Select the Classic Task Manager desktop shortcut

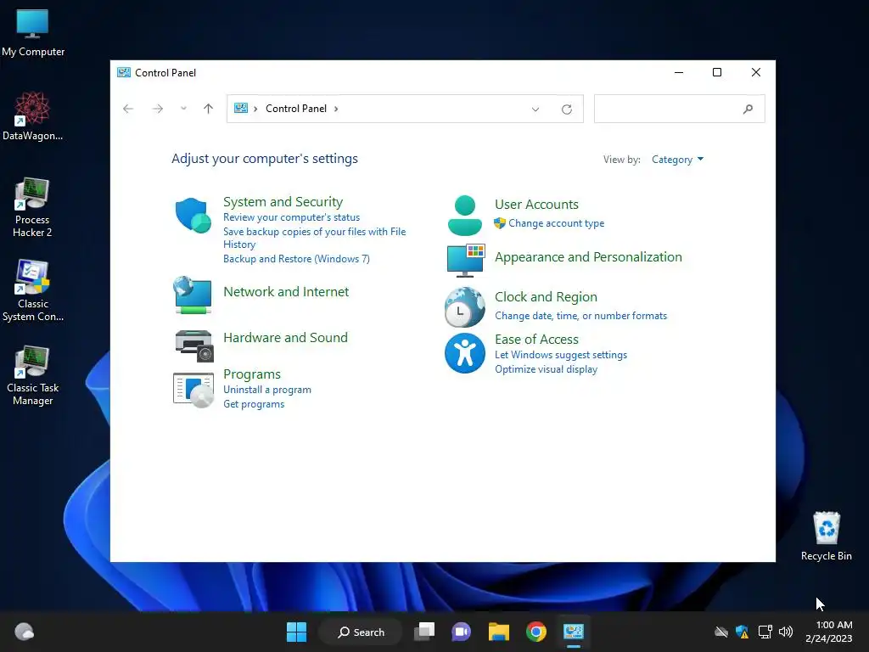coord(33,376)
